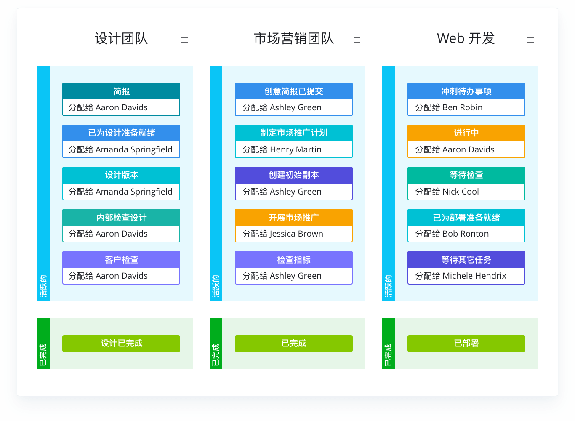575x421 pixels.
Task: Select the 活跃的 lane label in 市场营销团队
Action: [216, 286]
